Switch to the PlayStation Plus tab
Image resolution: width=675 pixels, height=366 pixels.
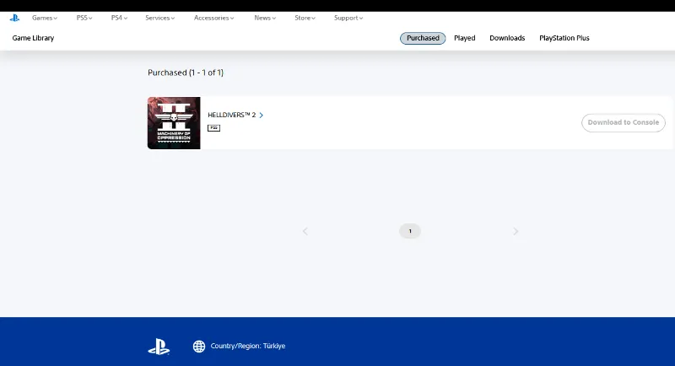point(564,38)
